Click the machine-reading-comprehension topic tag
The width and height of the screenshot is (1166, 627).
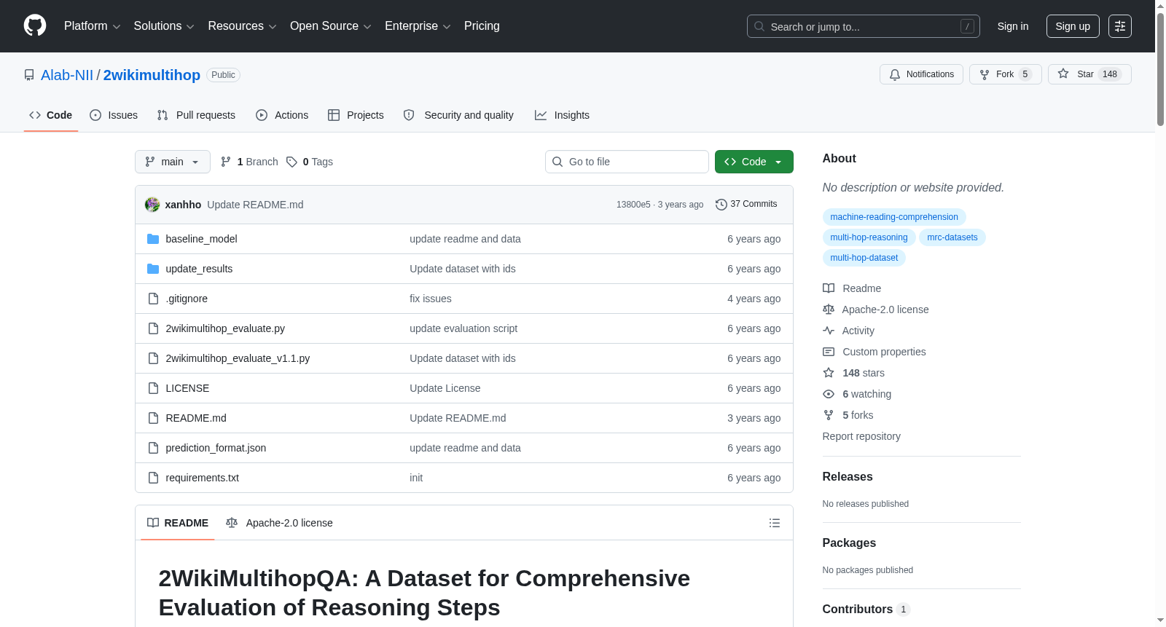click(x=894, y=217)
